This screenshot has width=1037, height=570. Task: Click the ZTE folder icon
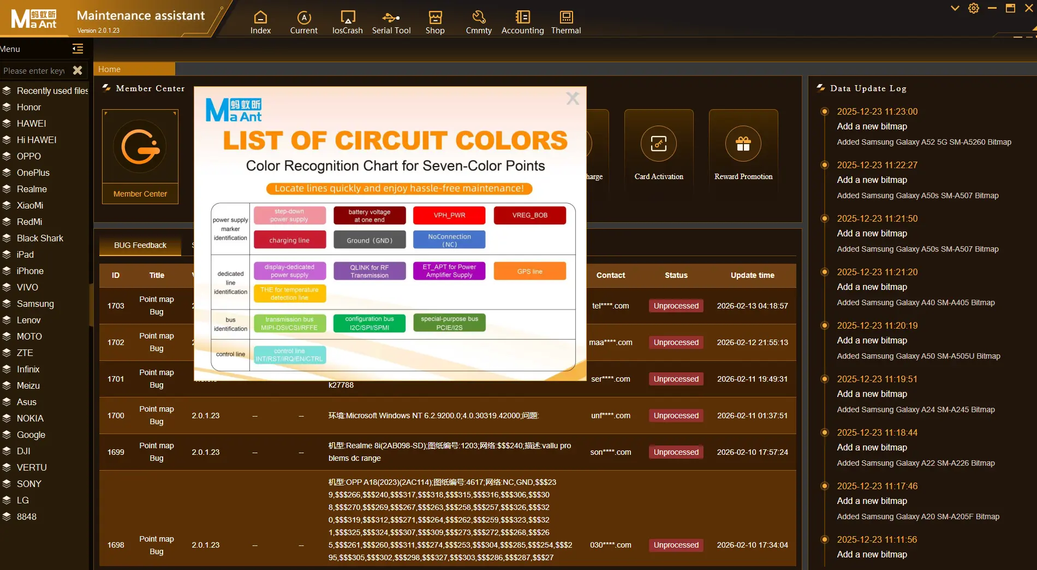pos(7,353)
